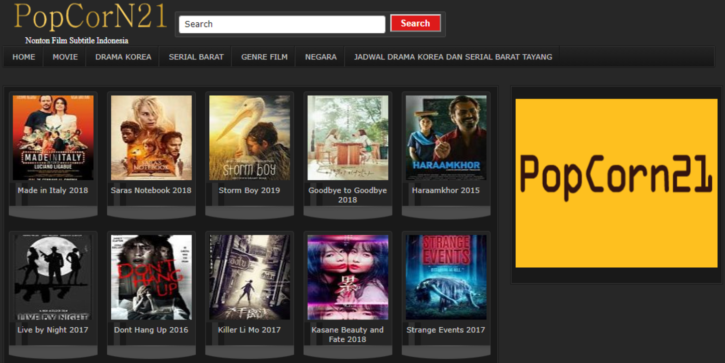This screenshot has width=725, height=363.
Task: Open the Kasane Beauty and Fate poster
Action: tap(348, 277)
